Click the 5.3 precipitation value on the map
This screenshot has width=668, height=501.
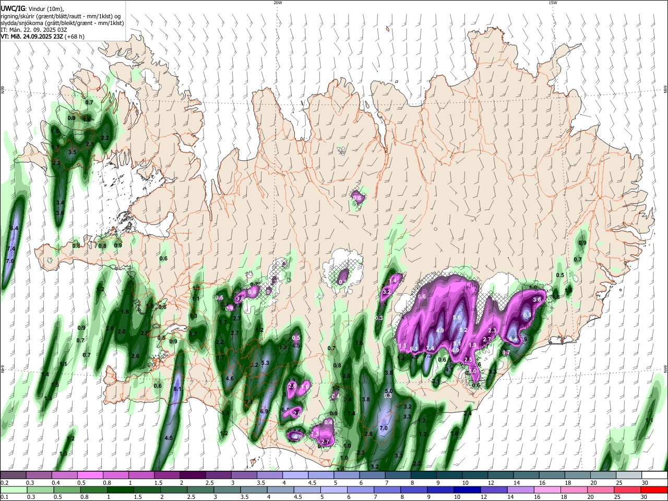coord(265,363)
